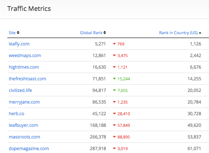This screenshot has width=209, height=153.
Task: Click the sort arrows next to Site
Action: (x=18, y=33)
